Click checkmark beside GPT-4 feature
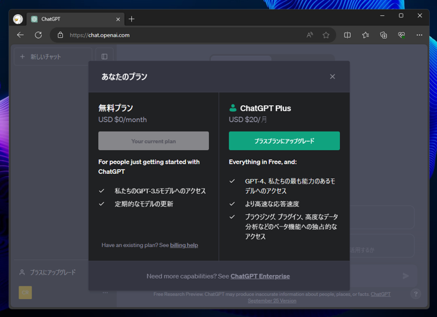Screen dimensions: 437x317 tap(232, 181)
